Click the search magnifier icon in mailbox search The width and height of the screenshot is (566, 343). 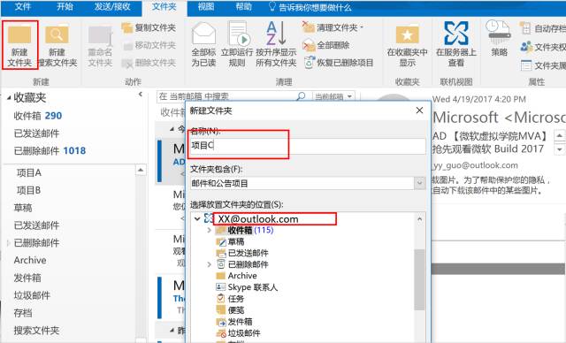coord(301,96)
